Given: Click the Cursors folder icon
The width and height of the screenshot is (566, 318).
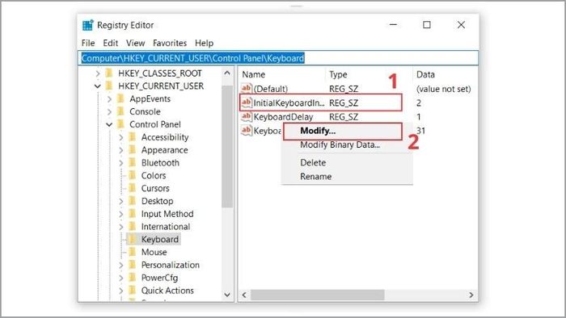Looking at the screenshot, I should point(133,188).
